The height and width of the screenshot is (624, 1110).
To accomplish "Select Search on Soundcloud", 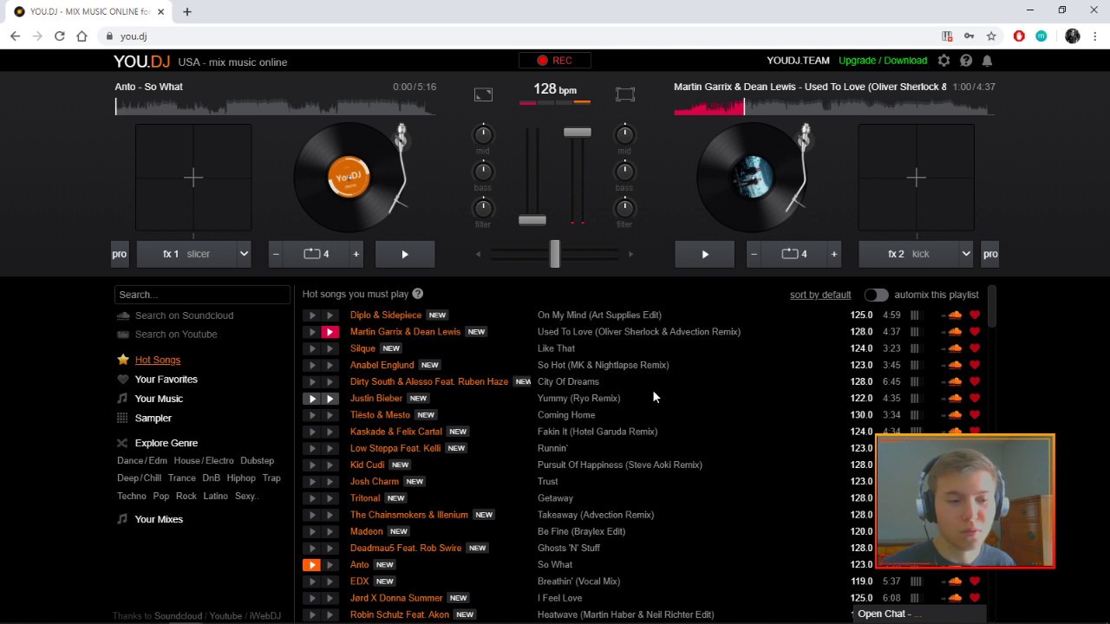I will pos(184,315).
